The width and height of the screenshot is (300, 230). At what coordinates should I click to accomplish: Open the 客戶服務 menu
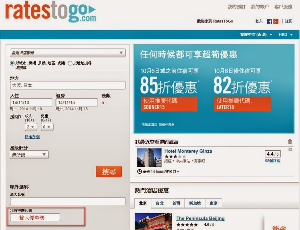283,6
